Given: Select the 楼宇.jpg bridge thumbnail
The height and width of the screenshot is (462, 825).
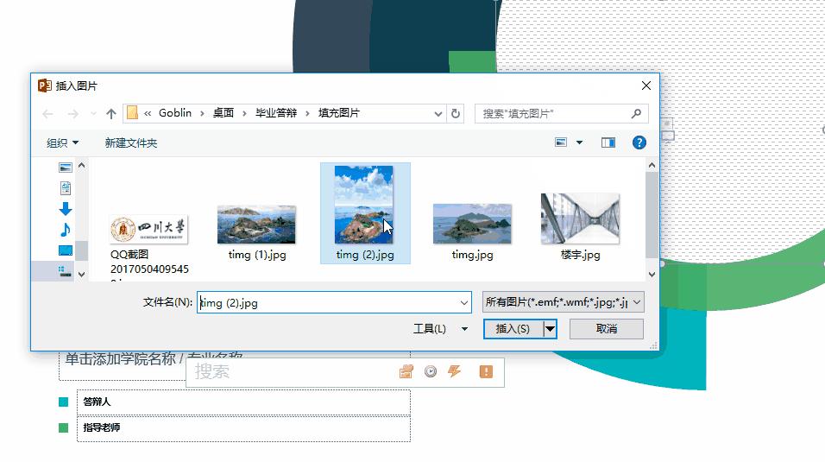Looking at the screenshot, I should (x=580, y=218).
